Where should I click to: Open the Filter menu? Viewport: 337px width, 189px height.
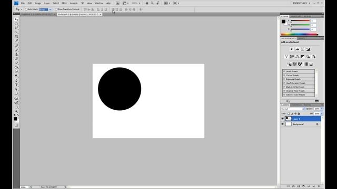click(64, 3)
